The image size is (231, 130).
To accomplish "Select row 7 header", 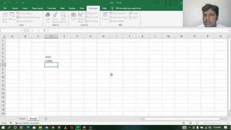I will tap(3, 65).
